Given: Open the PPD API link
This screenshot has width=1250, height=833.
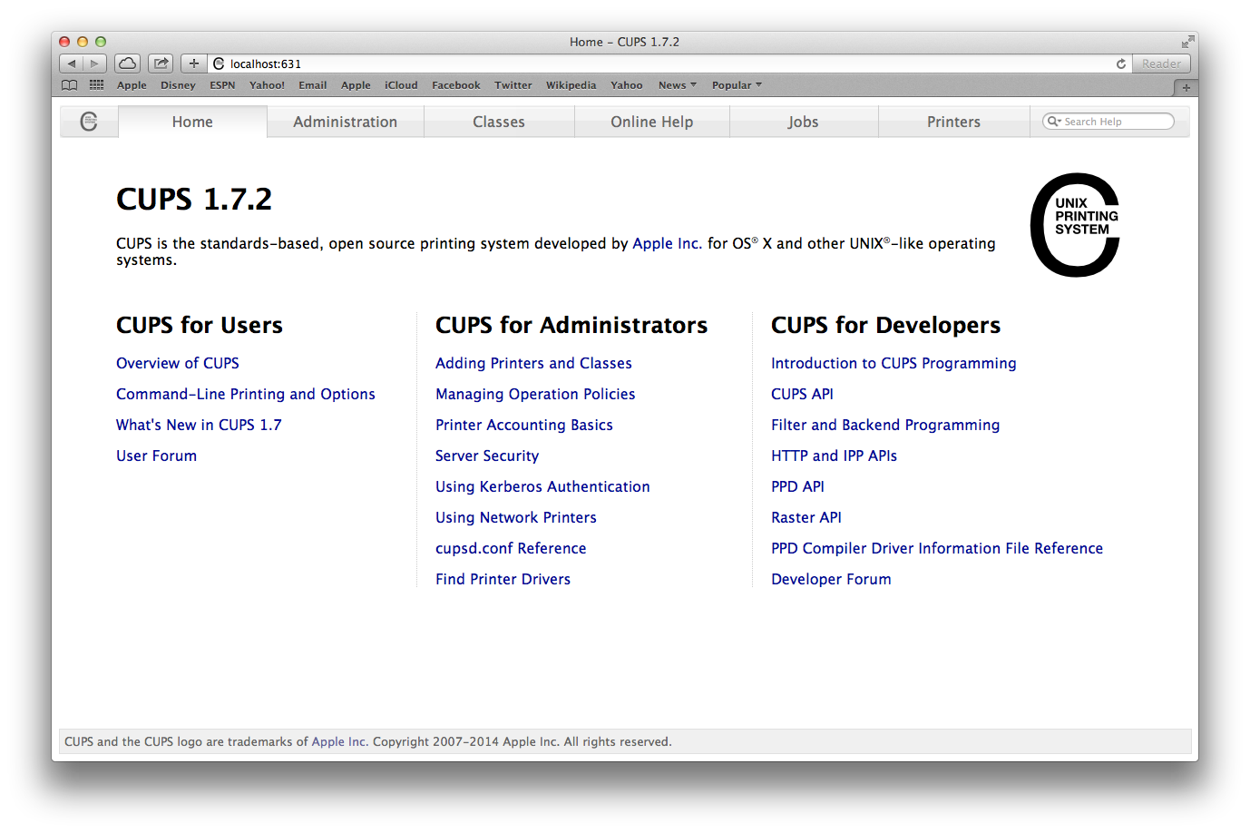Looking at the screenshot, I should tap(797, 486).
